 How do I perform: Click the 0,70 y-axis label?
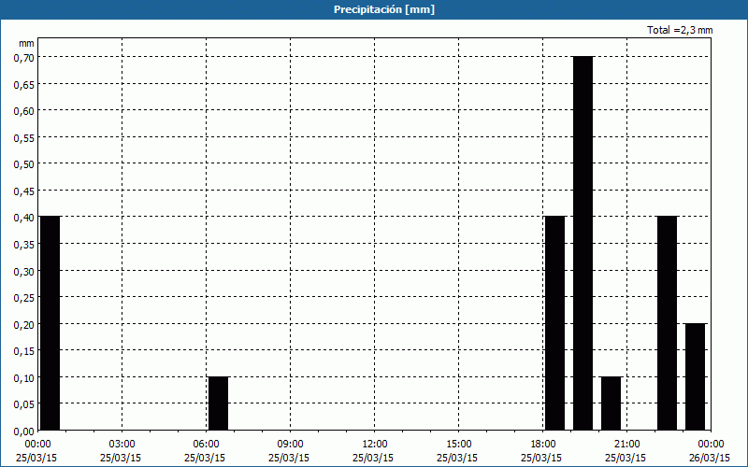[24, 58]
